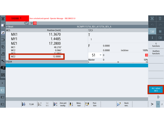Click the machine tool picture icon in sidebar
This screenshot has height=123, width=164.
(3, 68)
